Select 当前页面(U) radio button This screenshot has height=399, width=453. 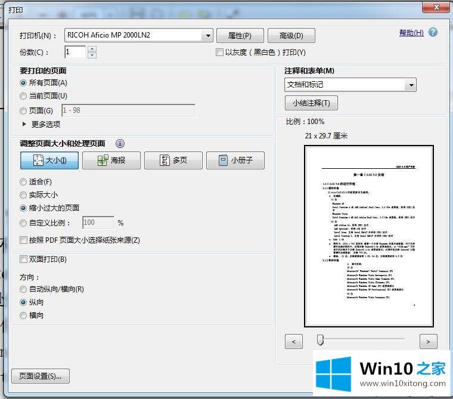coord(23,96)
